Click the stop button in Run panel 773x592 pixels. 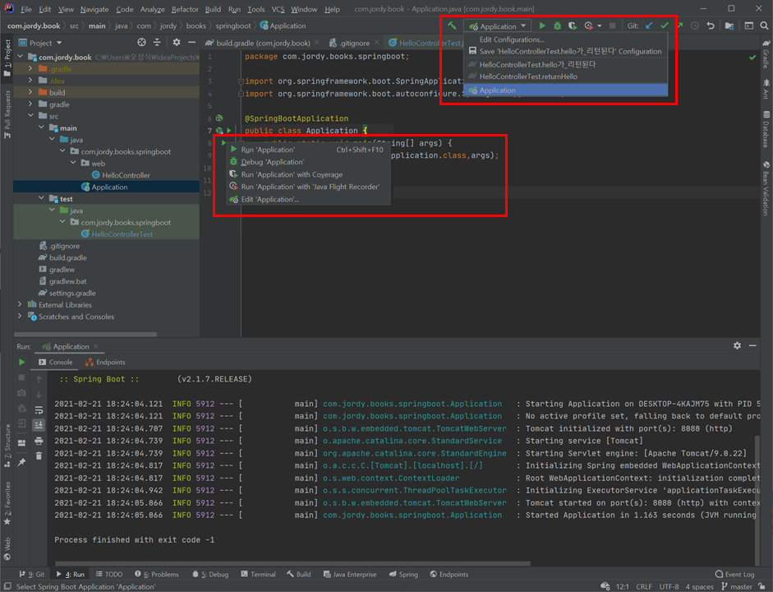[x=21, y=377]
